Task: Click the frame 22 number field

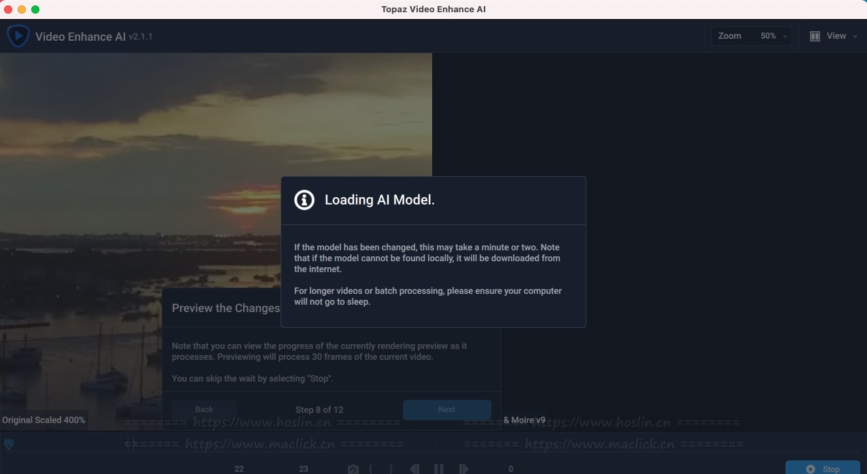Action: point(239,469)
